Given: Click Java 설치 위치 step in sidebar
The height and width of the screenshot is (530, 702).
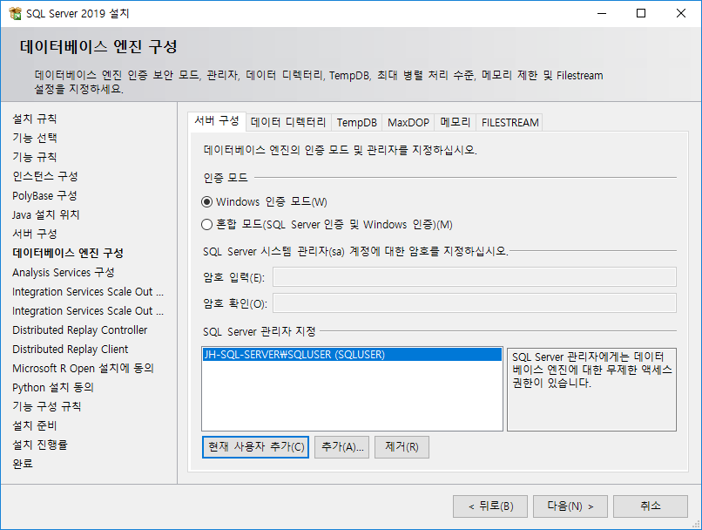Looking at the screenshot, I should click(45, 214).
